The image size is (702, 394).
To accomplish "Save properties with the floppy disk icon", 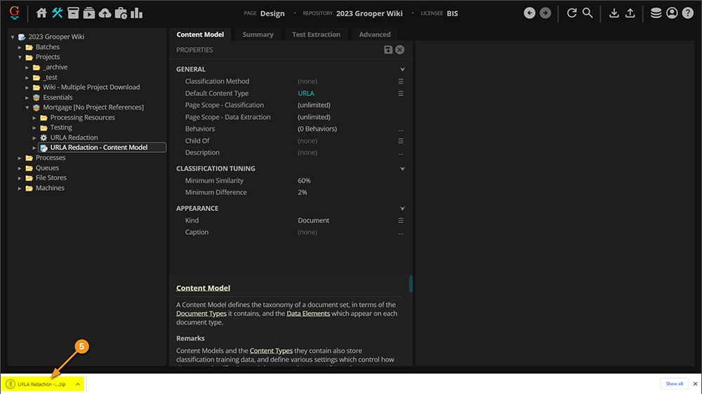I will [388, 50].
